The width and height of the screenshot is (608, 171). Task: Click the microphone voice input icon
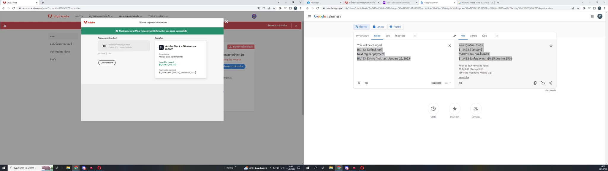point(359,83)
